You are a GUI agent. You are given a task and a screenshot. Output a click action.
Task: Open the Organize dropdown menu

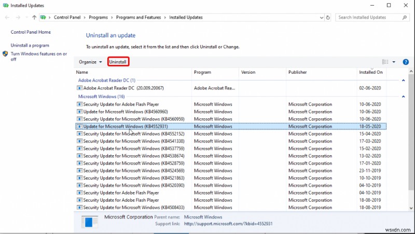pos(90,62)
